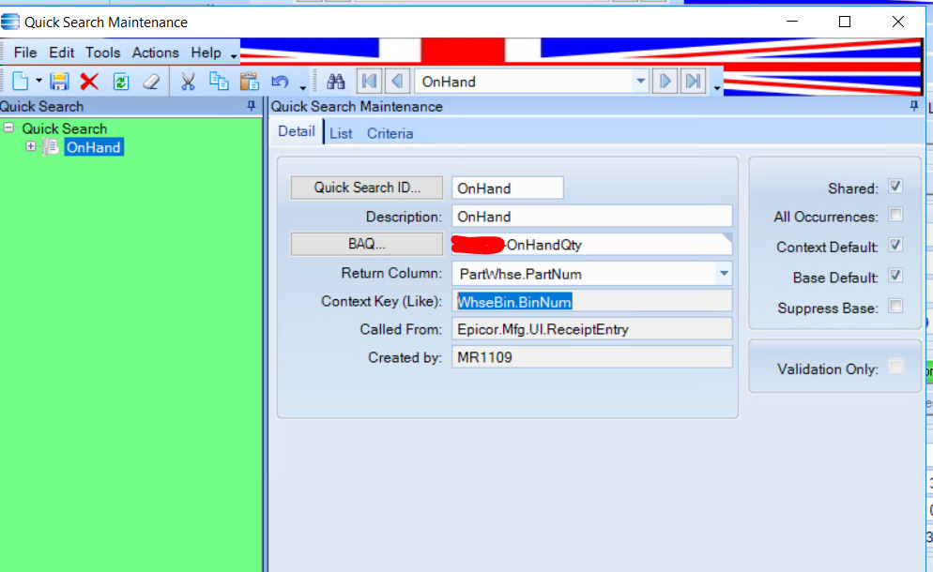Click the Description input field
The width and height of the screenshot is (933, 572).
(x=591, y=217)
